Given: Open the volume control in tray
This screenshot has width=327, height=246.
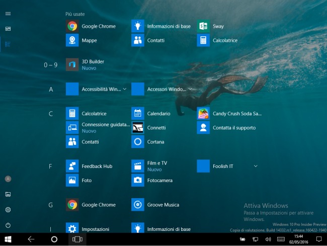Looking at the screenshot, I should click(x=268, y=239).
